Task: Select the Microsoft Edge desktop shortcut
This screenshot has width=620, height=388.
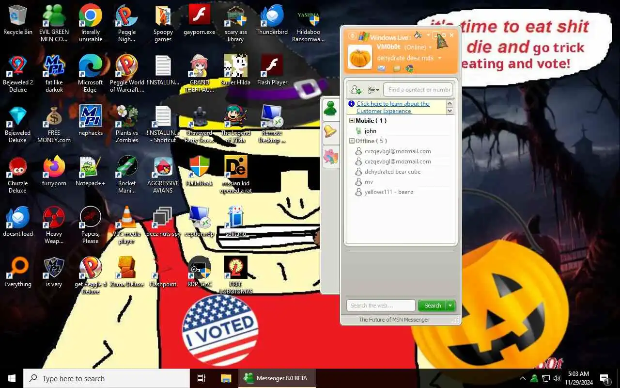Action: pyautogui.click(x=91, y=74)
